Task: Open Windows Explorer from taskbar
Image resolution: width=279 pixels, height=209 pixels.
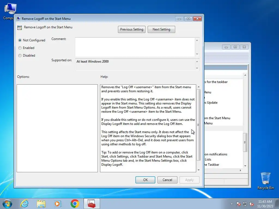Action: 41,204
